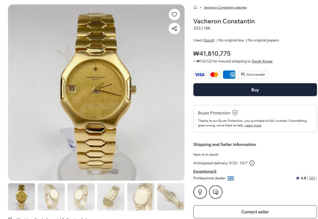Image resolution: width=318 pixels, height=219 pixels.
Task: Select the American Express payment icon
Action: coord(229,75)
